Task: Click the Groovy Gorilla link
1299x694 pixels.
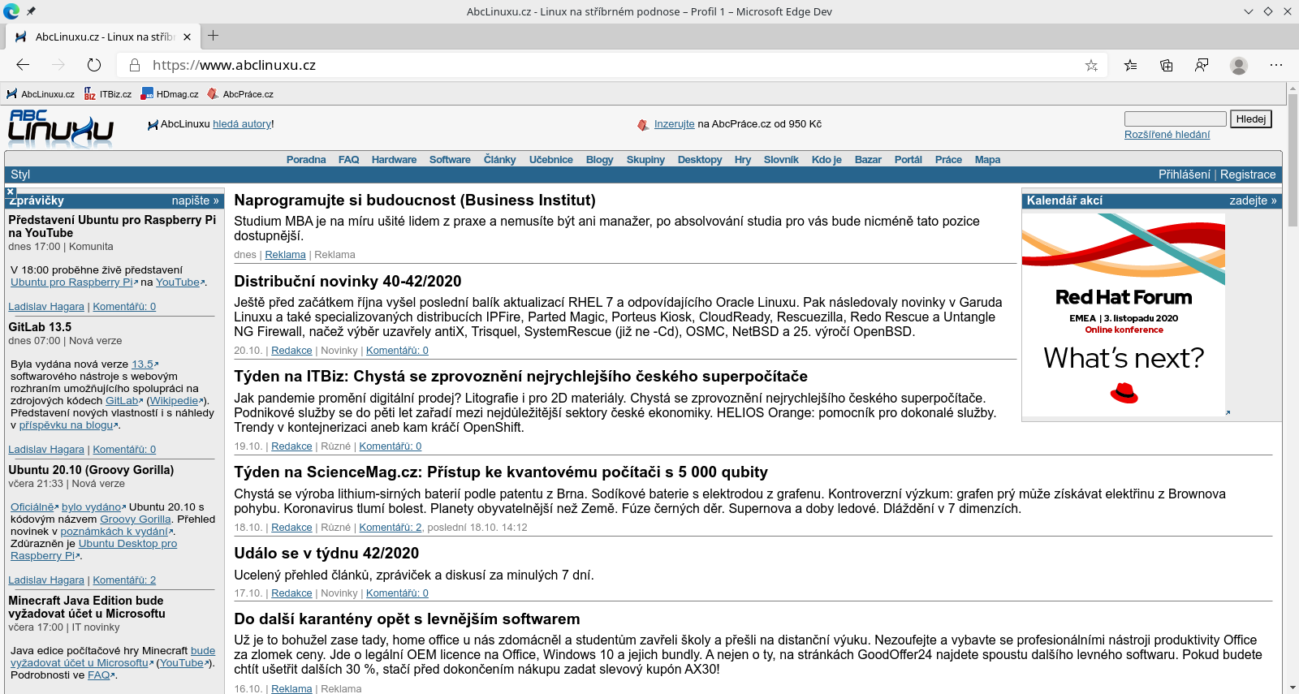Action: 135,519
